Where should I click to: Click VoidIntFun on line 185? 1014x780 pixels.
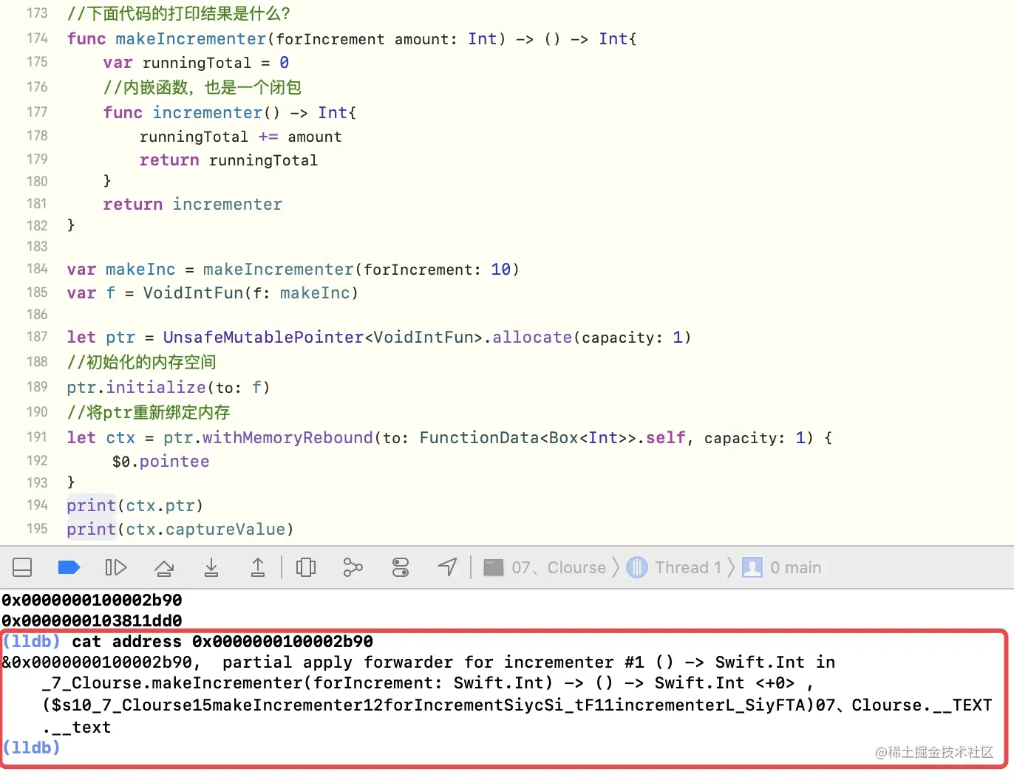194,292
